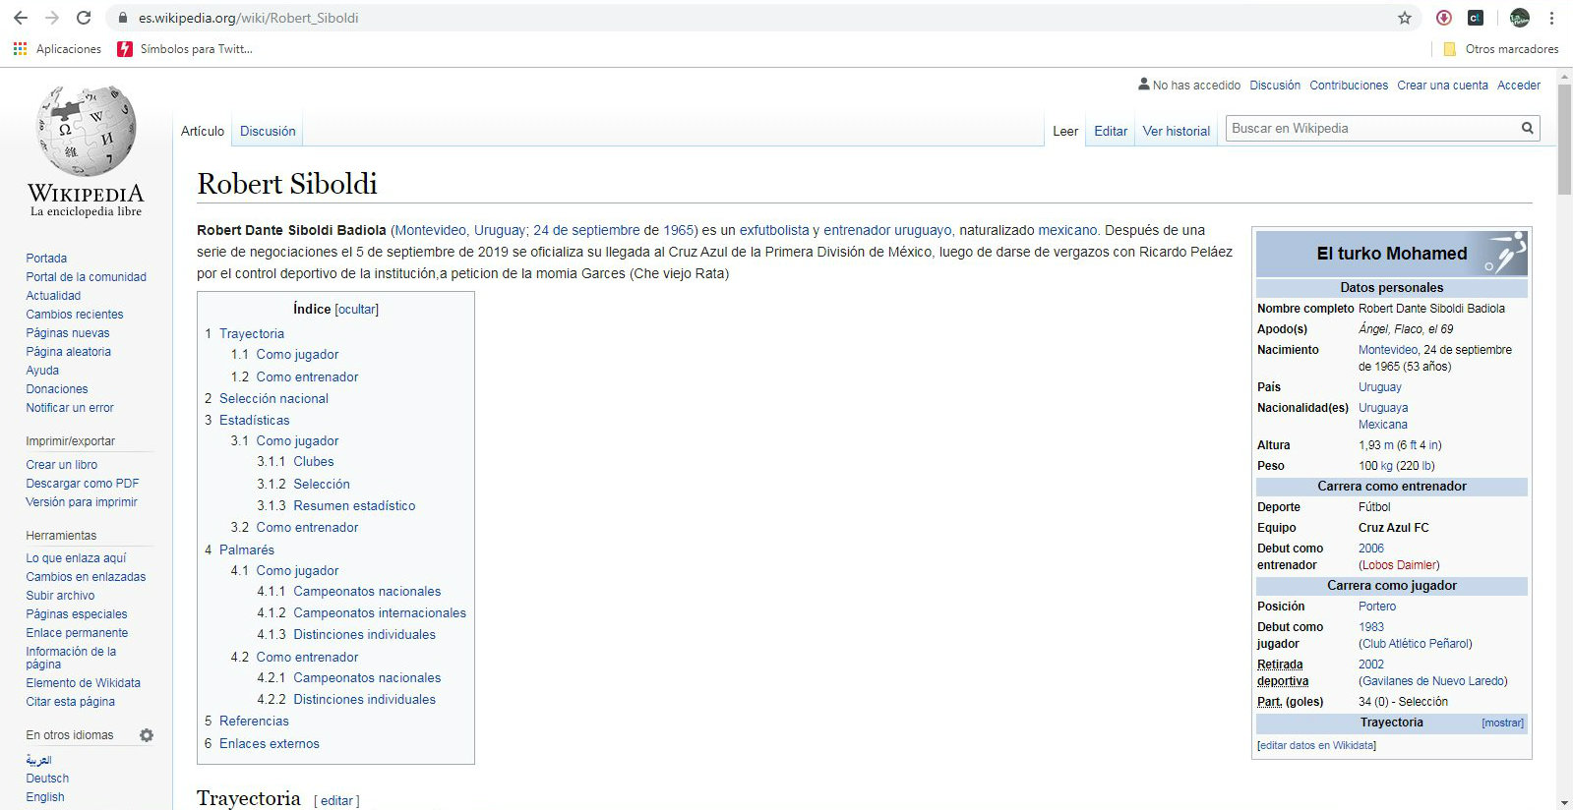Click the Wikipedia globe logo
The image size is (1573, 810).
[x=87, y=131]
